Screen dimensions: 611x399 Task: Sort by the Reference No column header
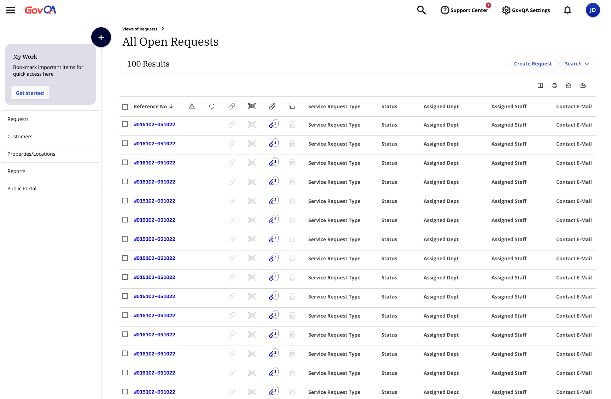[x=153, y=106]
